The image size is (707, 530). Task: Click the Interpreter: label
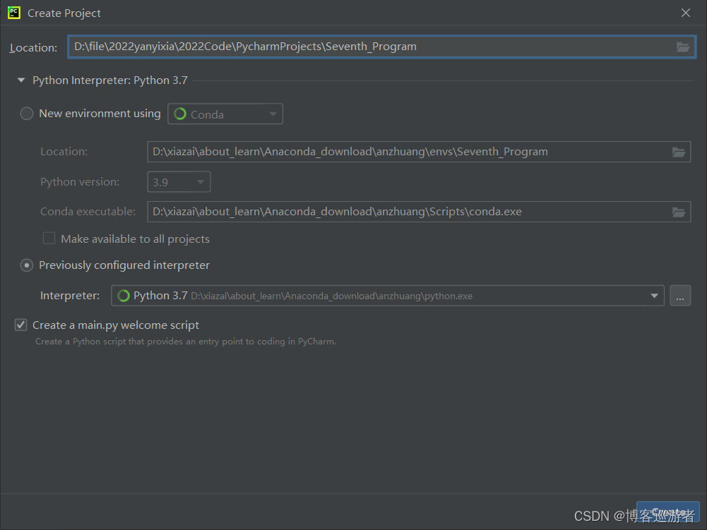pyautogui.click(x=70, y=296)
